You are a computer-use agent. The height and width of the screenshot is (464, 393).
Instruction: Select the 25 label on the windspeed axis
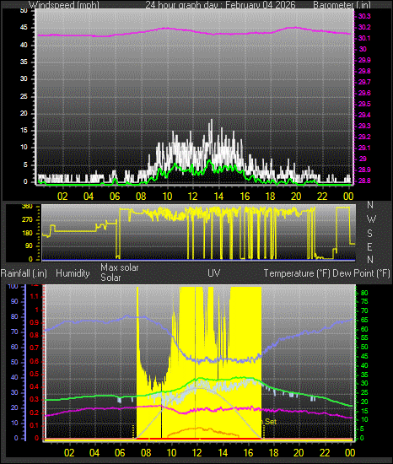pos(24,96)
